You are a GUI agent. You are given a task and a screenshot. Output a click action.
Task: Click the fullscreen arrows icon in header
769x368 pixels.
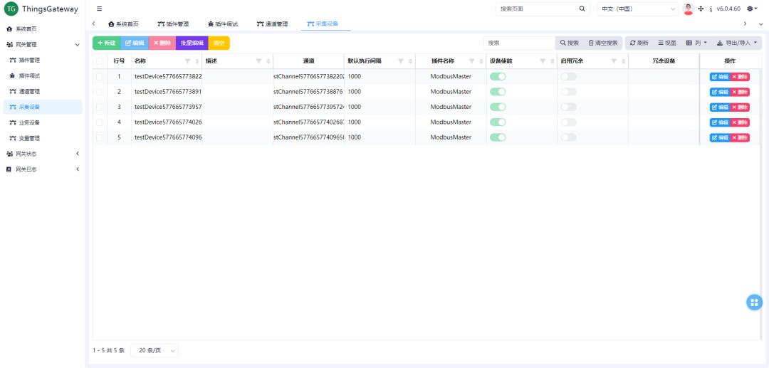pyautogui.click(x=701, y=9)
